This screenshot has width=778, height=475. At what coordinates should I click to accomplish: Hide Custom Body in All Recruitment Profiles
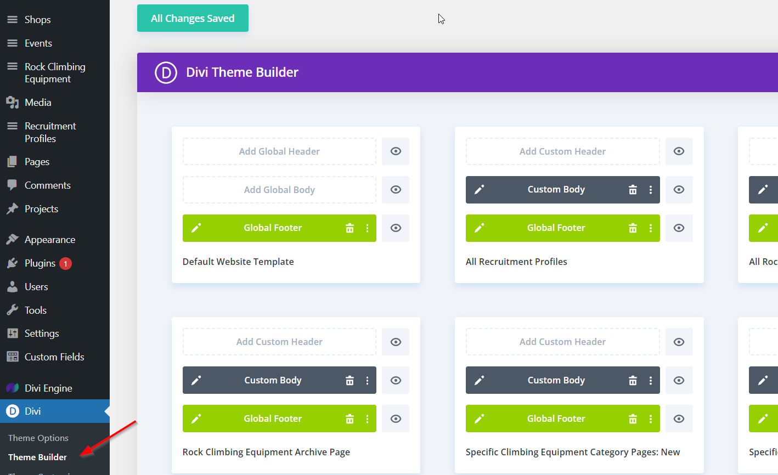coord(679,190)
